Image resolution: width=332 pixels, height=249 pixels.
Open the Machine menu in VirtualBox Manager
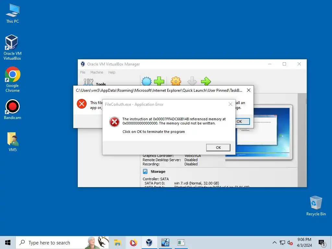(97, 72)
